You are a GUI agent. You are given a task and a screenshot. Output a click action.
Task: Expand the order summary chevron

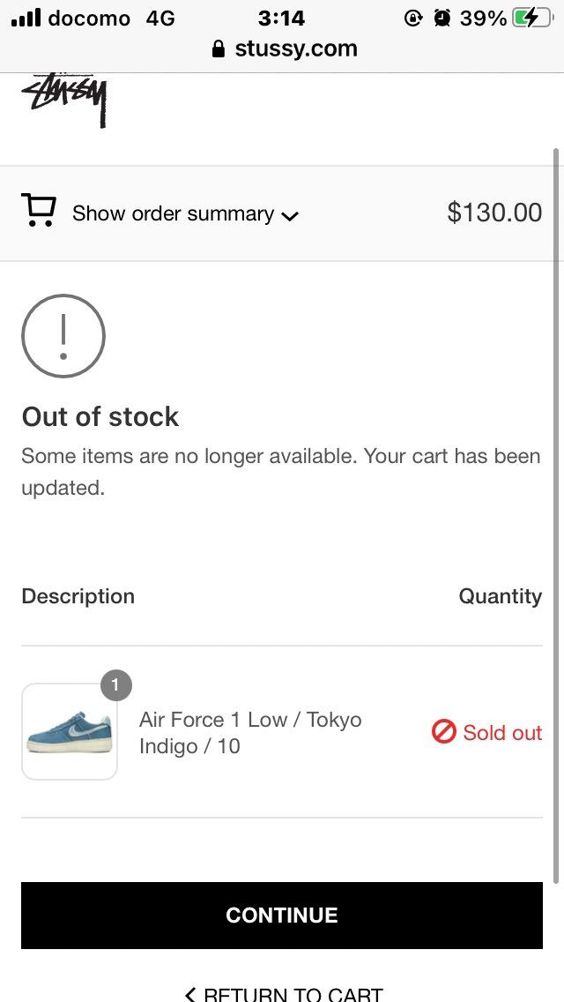(x=290, y=215)
